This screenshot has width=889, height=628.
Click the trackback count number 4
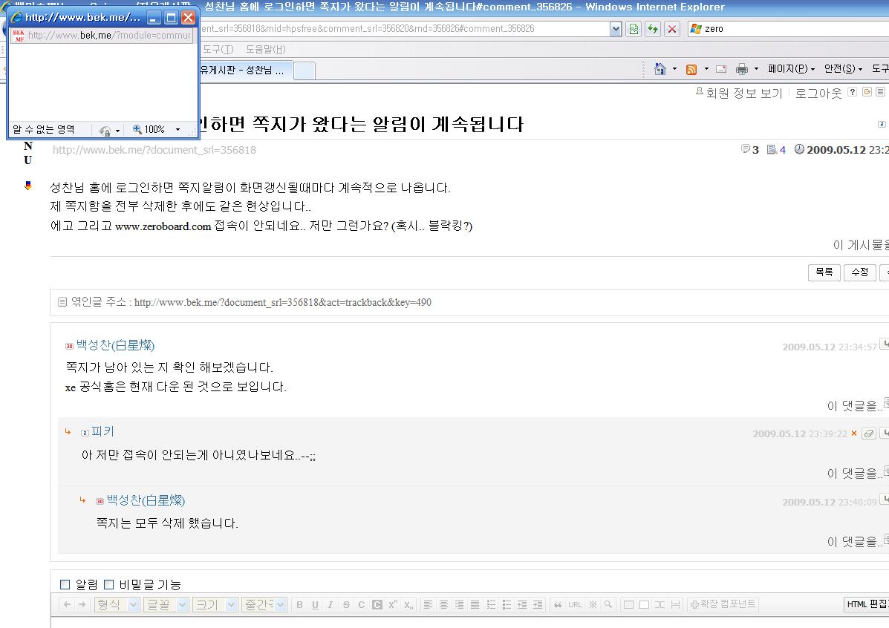tap(782, 150)
